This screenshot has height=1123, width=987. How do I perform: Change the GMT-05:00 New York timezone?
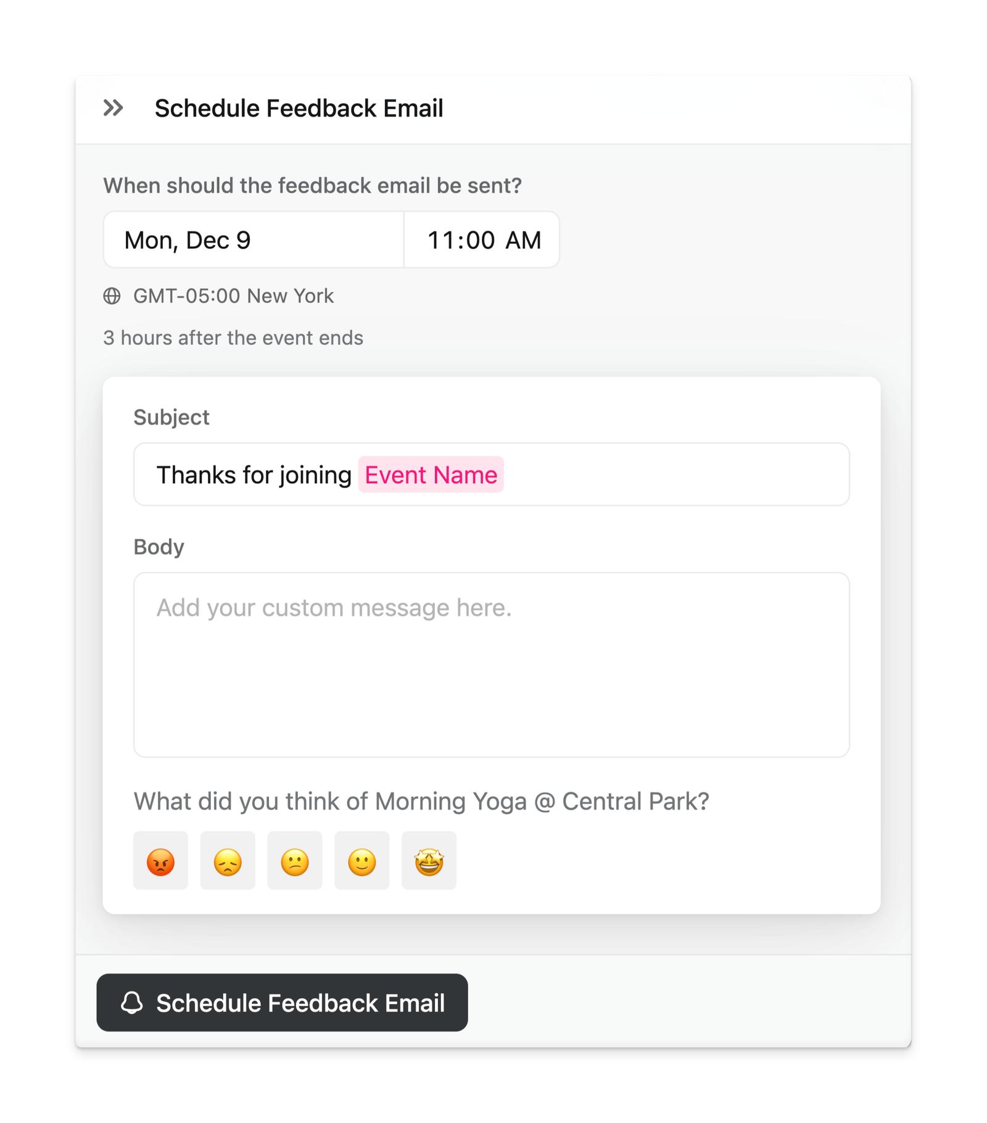(233, 296)
